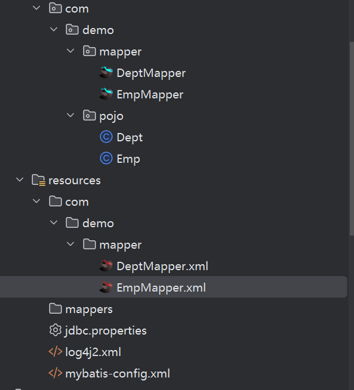
Task: Click the vertical scrollbar of the project tree
Action: 352,138
